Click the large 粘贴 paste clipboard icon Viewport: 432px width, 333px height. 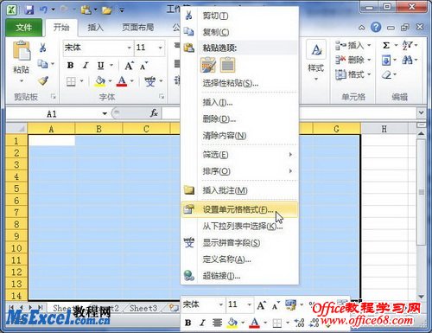point(22,51)
